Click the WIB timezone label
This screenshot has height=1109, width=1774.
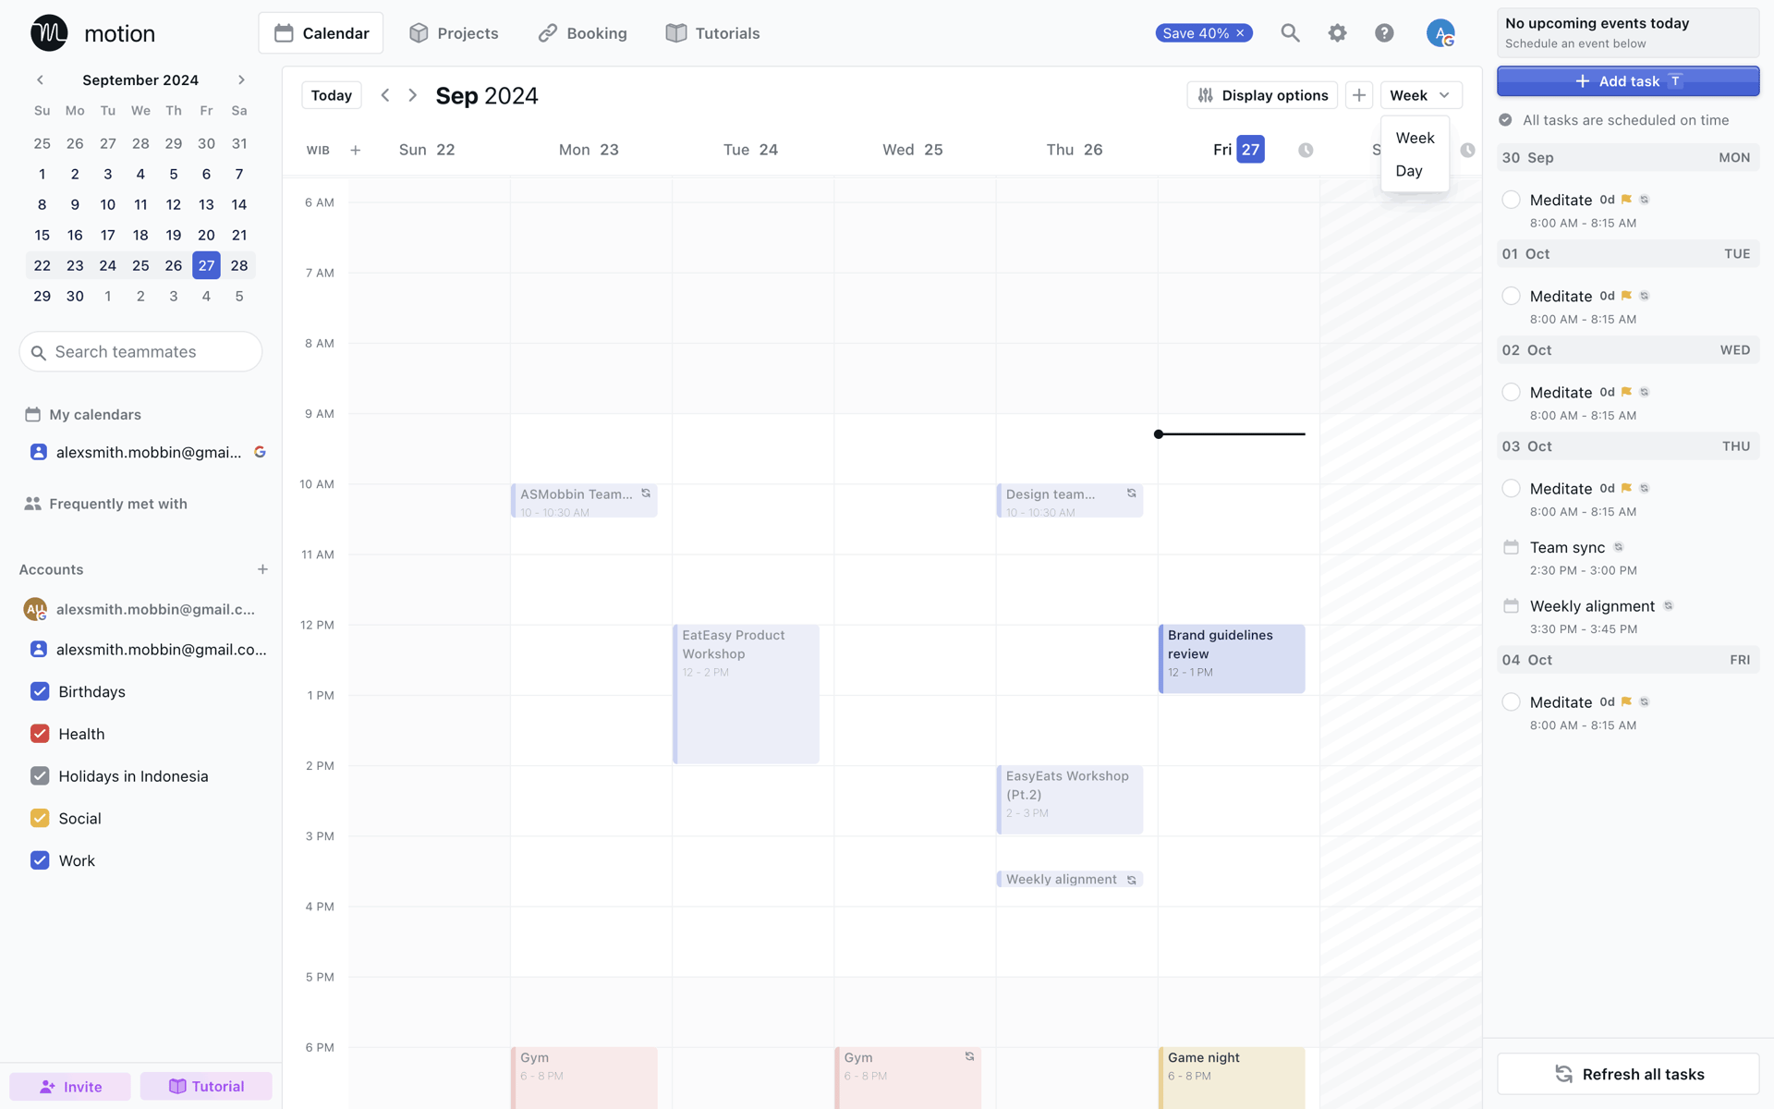click(318, 150)
